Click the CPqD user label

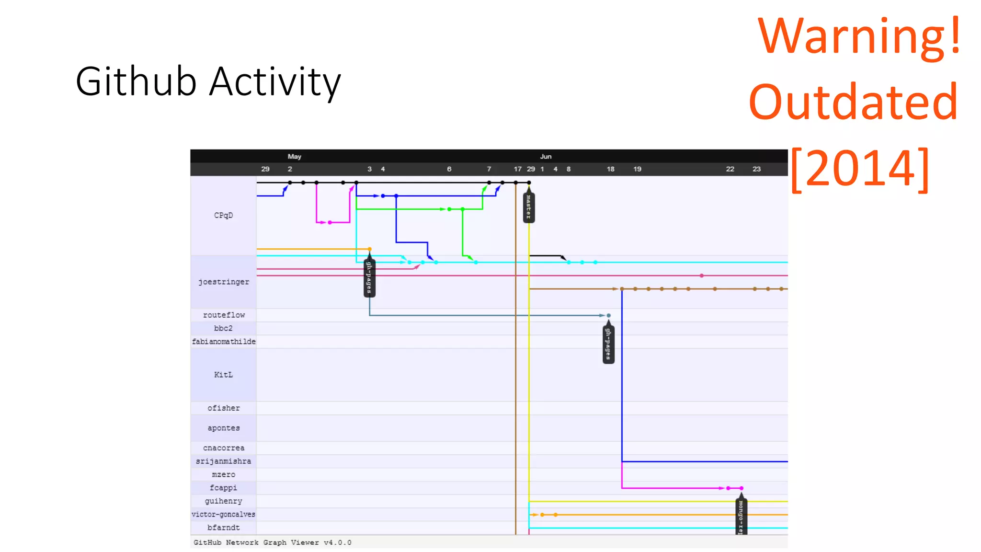coord(223,216)
